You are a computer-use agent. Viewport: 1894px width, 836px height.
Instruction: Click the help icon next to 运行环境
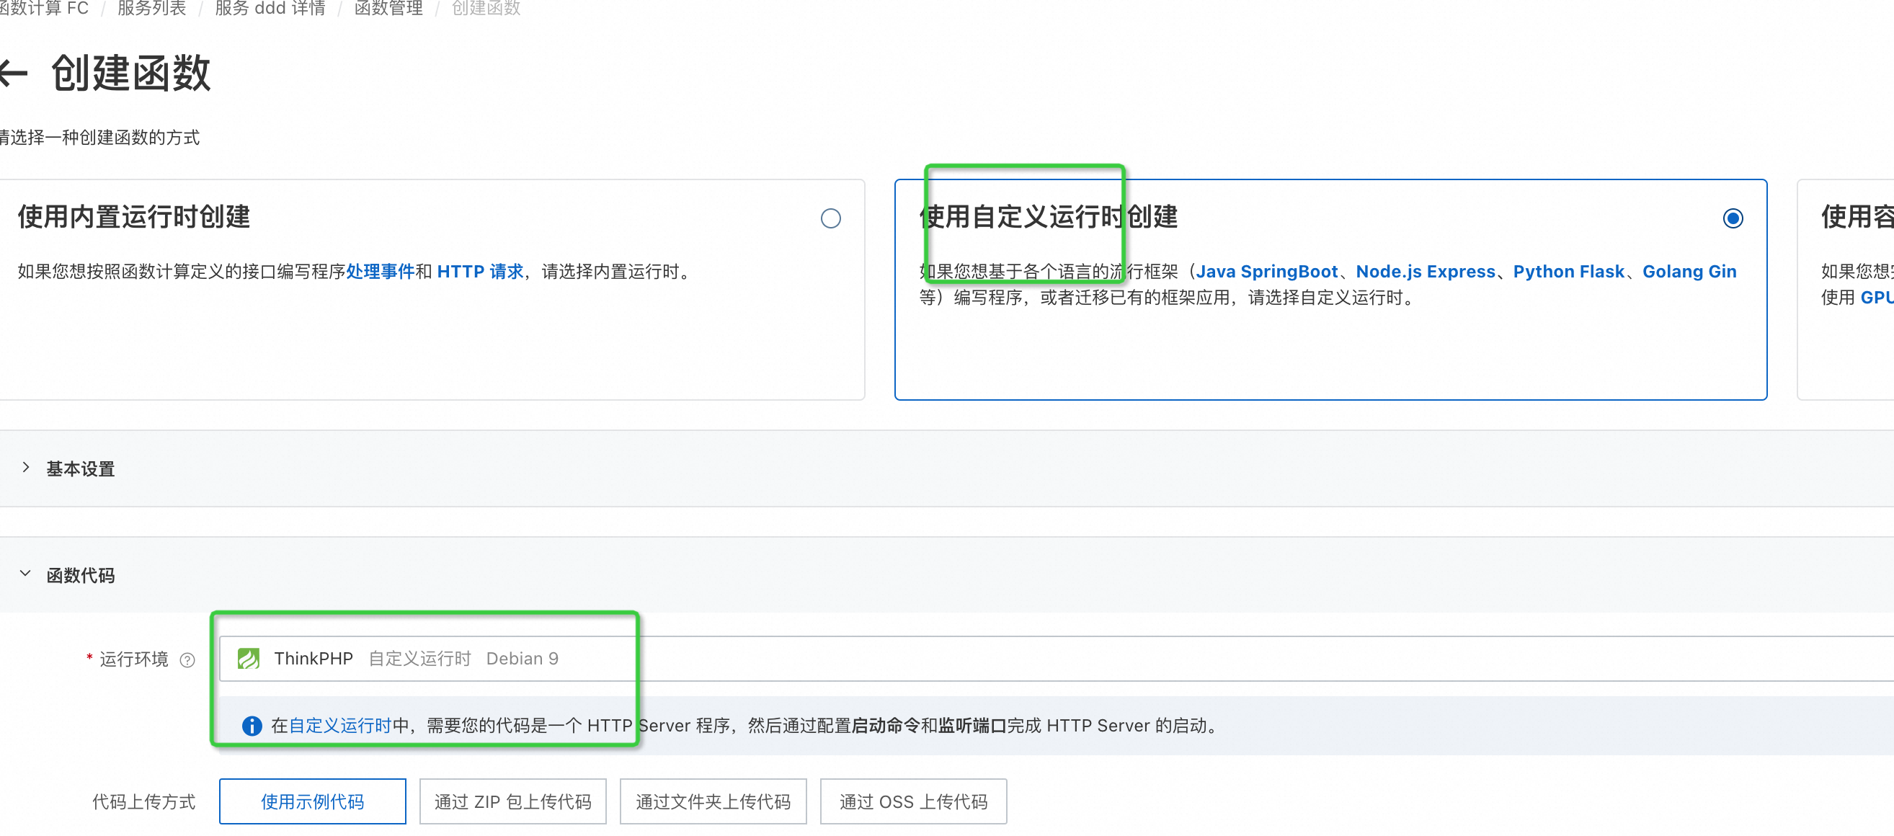(187, 659)
